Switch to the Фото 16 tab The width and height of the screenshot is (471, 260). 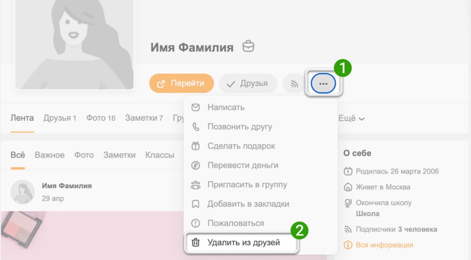point(101,118)
